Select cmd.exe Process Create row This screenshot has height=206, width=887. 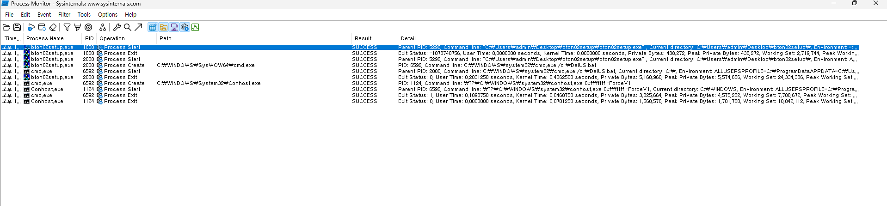point(430,83)
